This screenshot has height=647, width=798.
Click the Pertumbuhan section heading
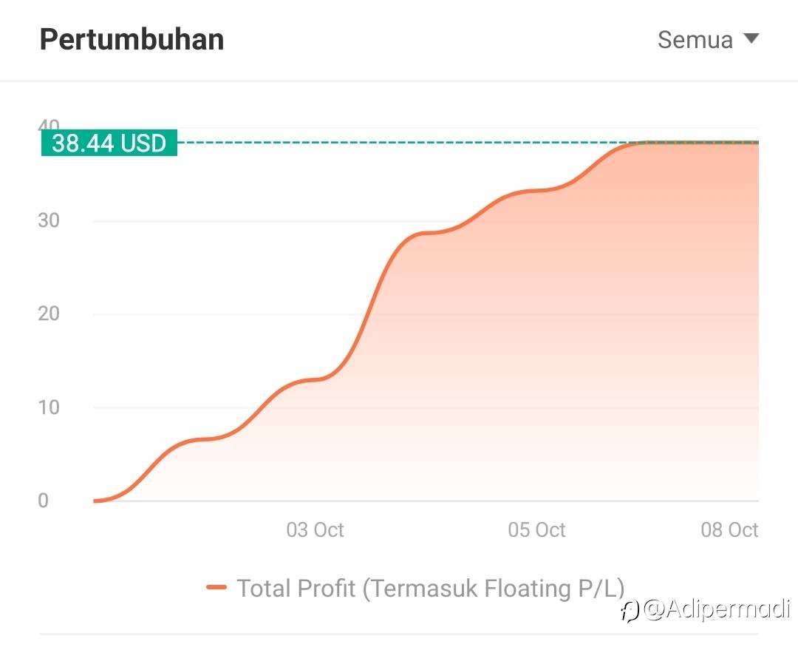point(132,39)
